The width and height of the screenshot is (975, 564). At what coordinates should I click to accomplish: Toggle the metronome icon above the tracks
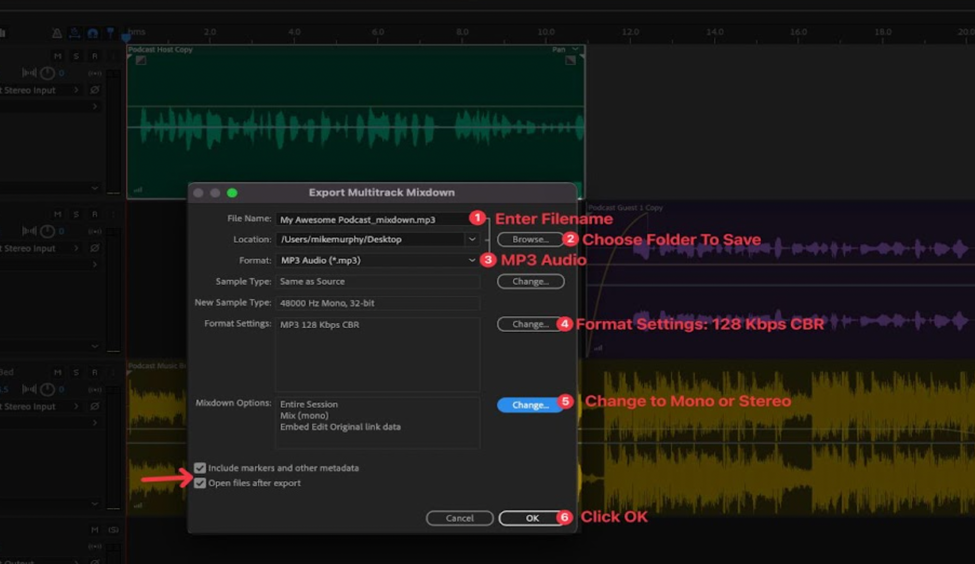[x=57, y=33]
